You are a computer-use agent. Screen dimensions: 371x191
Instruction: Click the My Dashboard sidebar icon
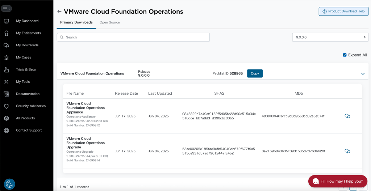pos(6,21)
